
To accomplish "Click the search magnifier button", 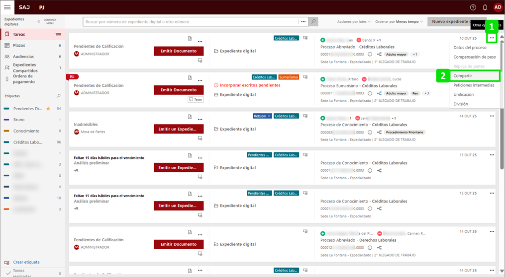I will (x=313, y=22).
